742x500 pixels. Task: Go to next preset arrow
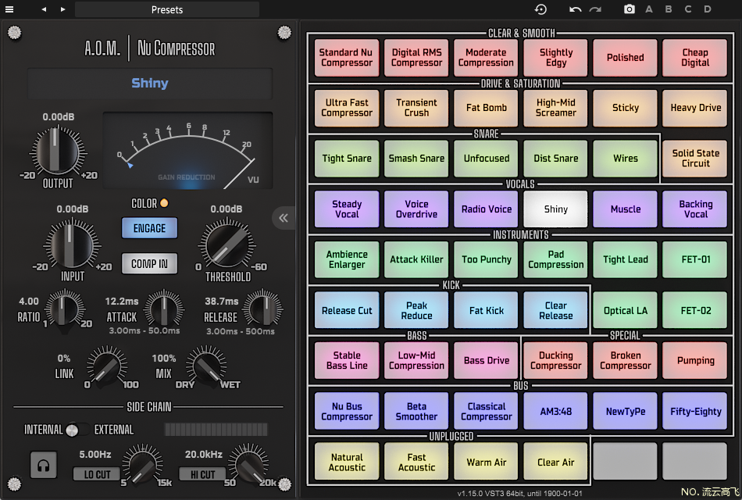62,9
